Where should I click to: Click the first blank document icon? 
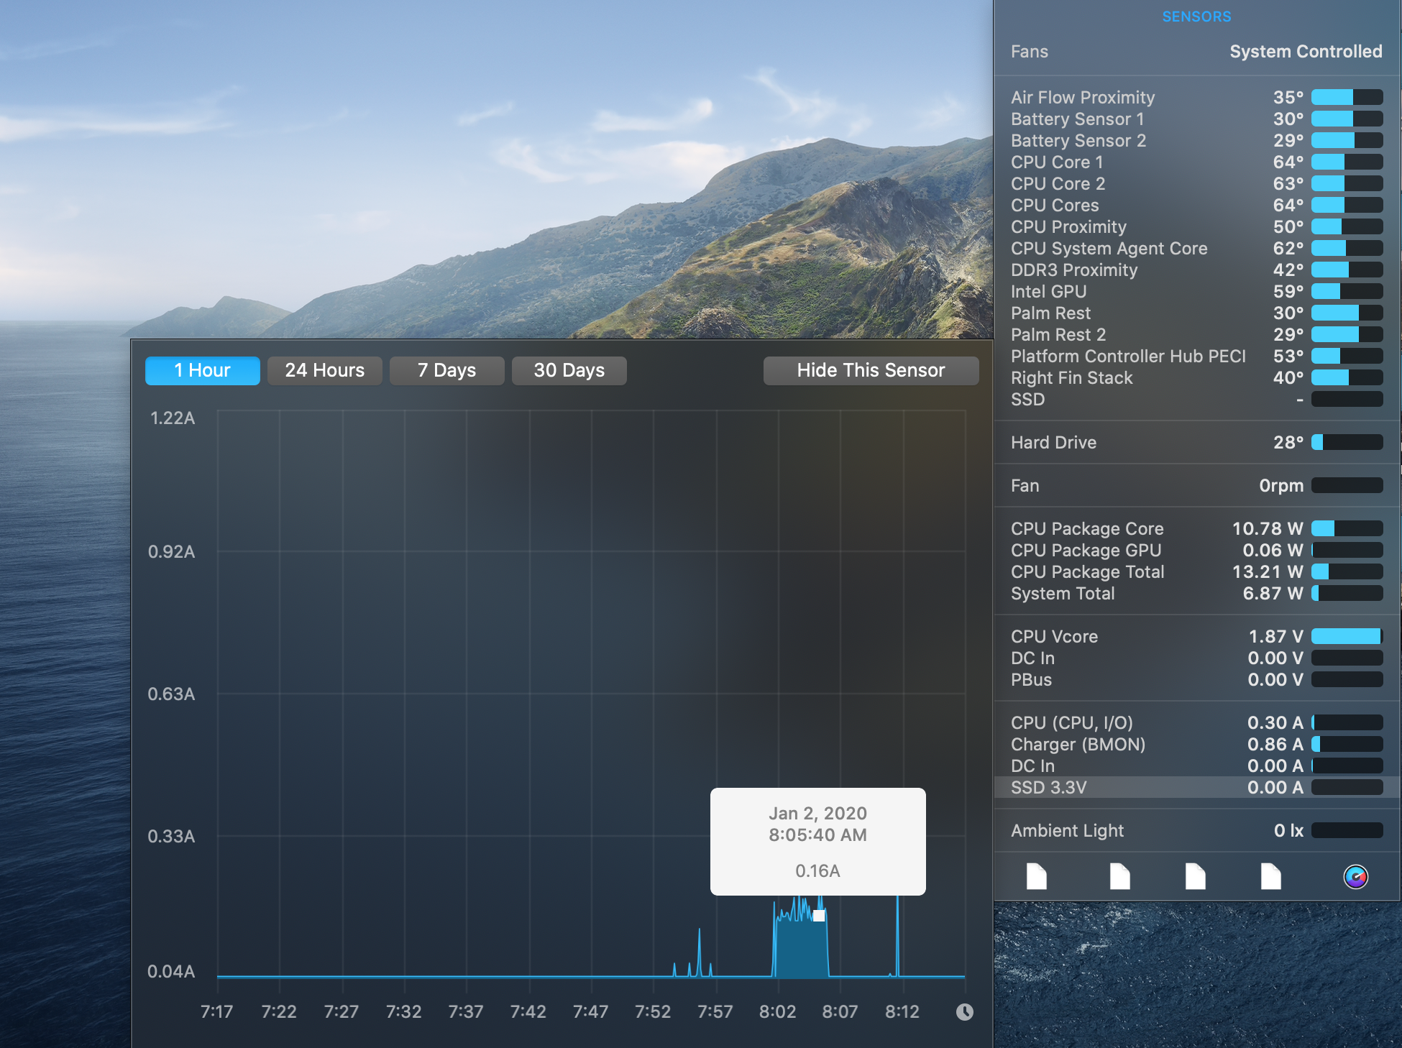click(1036, 877)
